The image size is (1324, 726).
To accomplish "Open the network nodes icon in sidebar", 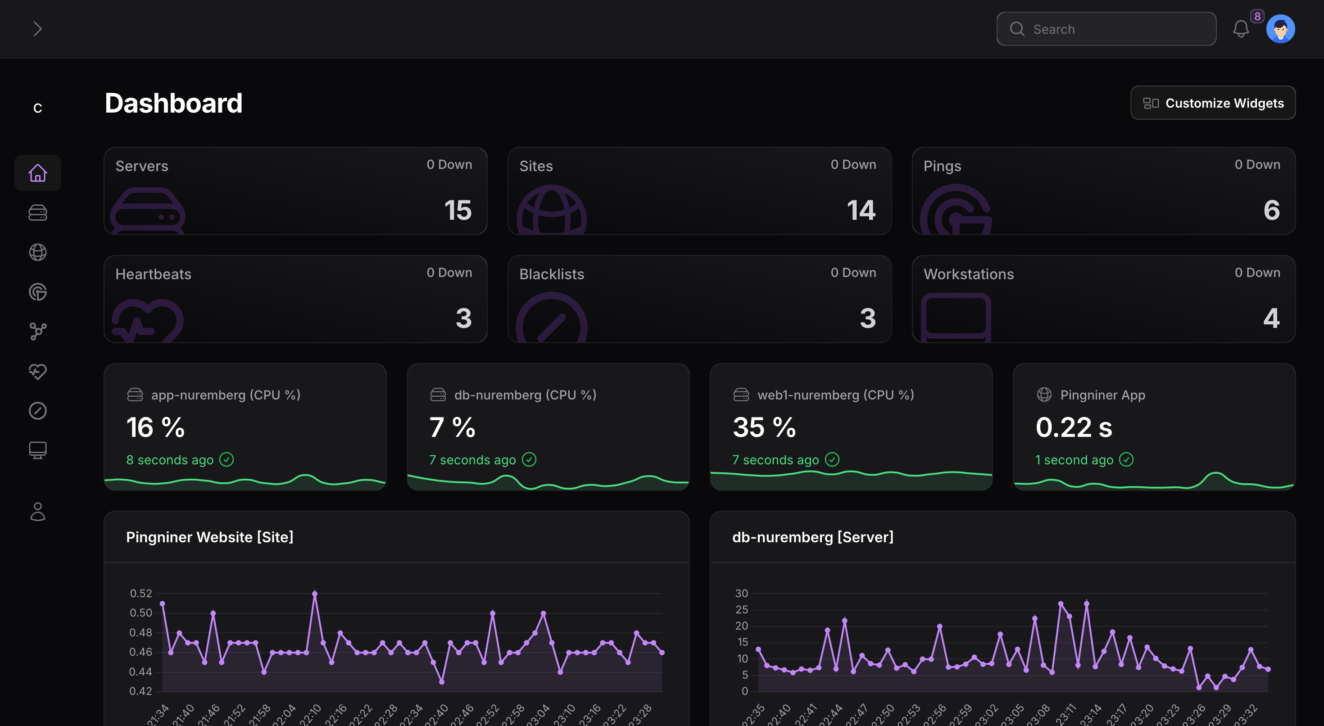I will [x=37, y=331].
